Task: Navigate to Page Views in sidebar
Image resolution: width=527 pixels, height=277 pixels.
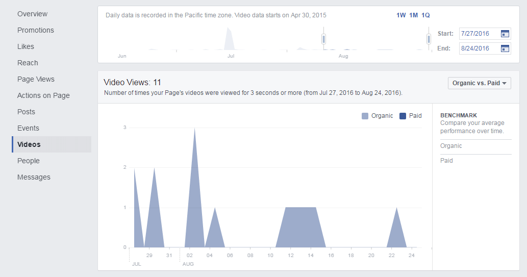Action: (x=36, y=79)
